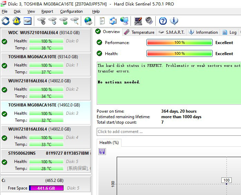241x195 pixels.
Task: Open the globe disk toolbar icon
Action: click(x=88, y=21)
